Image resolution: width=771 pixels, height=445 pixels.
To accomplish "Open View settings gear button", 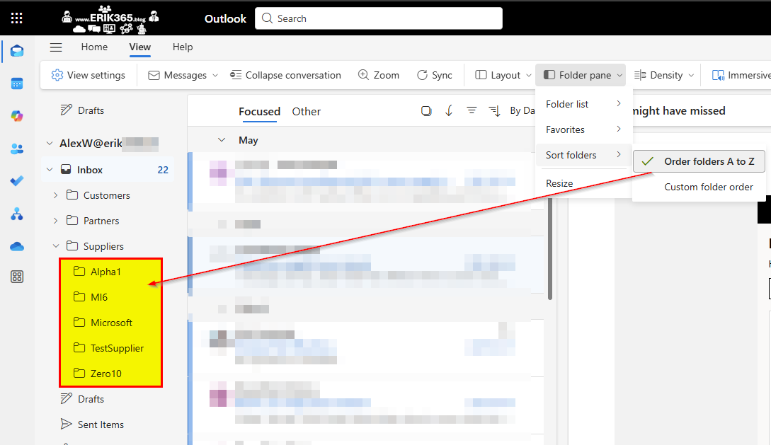I will [88, 75].
